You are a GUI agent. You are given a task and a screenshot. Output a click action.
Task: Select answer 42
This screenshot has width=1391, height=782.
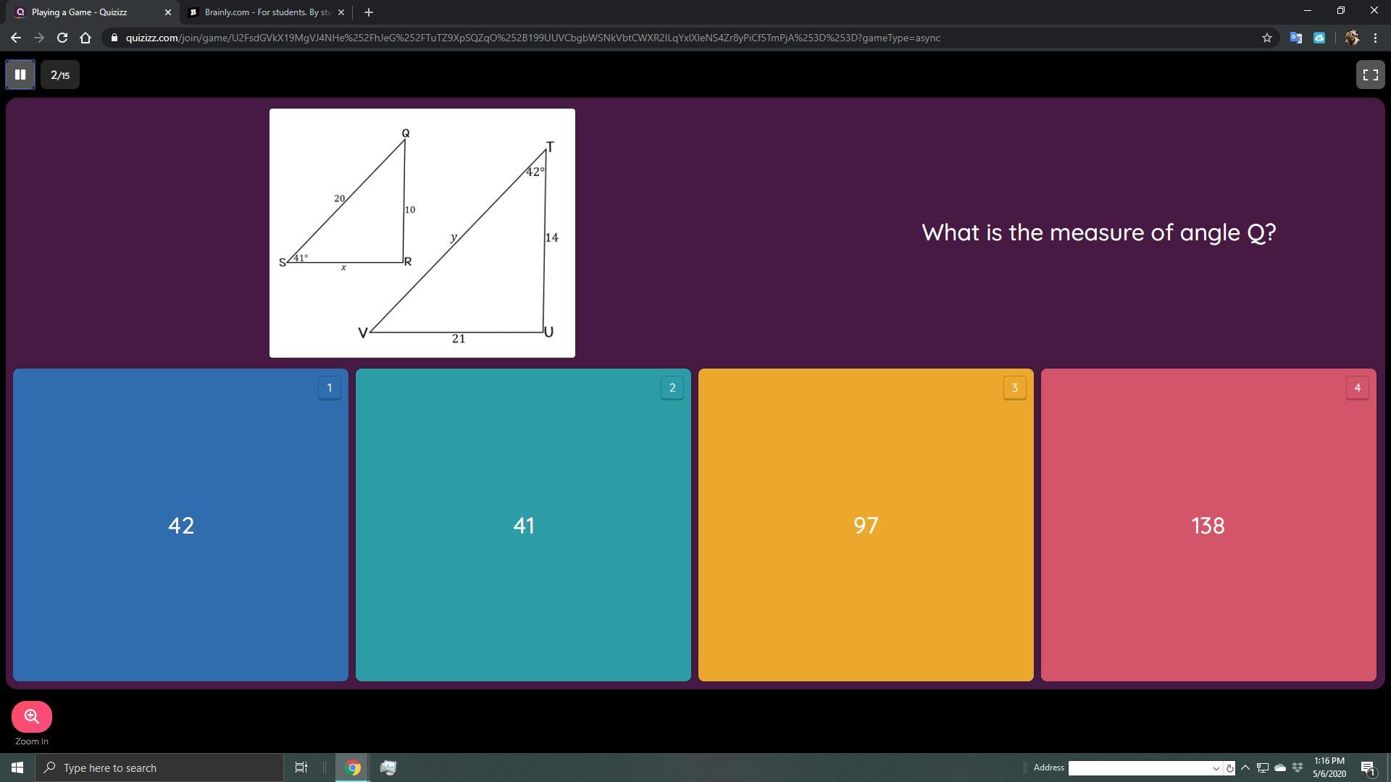tap(180, 525)
